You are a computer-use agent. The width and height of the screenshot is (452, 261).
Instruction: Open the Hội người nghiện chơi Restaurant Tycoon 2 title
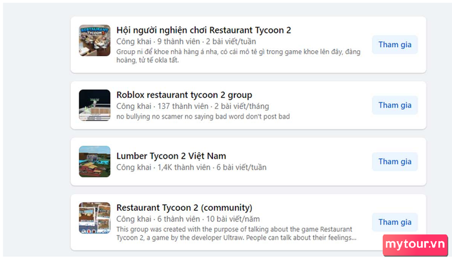203,30
